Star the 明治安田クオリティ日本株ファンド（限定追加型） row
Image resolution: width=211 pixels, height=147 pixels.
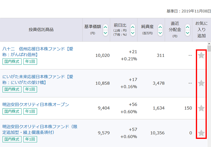(201, 133)
